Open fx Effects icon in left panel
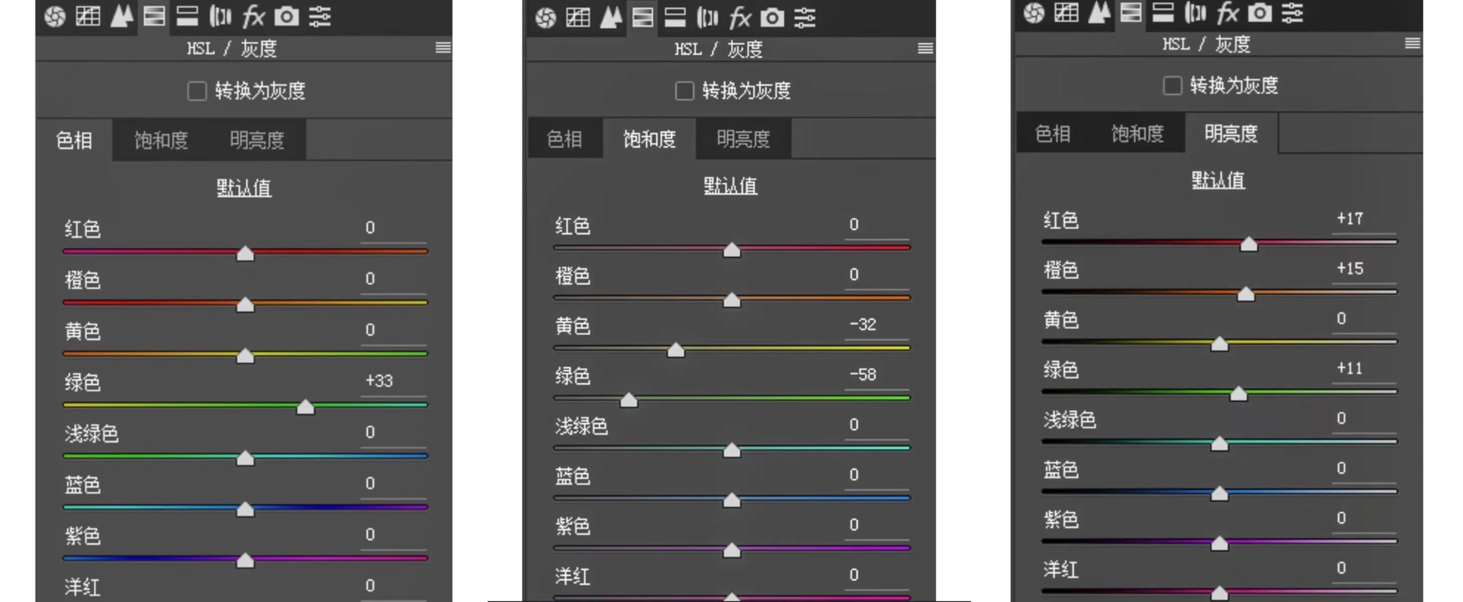 pyautogui.click(x=253, y=16)
